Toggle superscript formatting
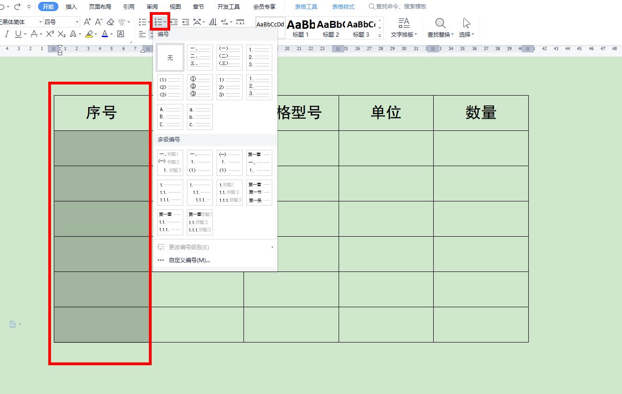This screenshot has width=622, height=394. (50, 34)
